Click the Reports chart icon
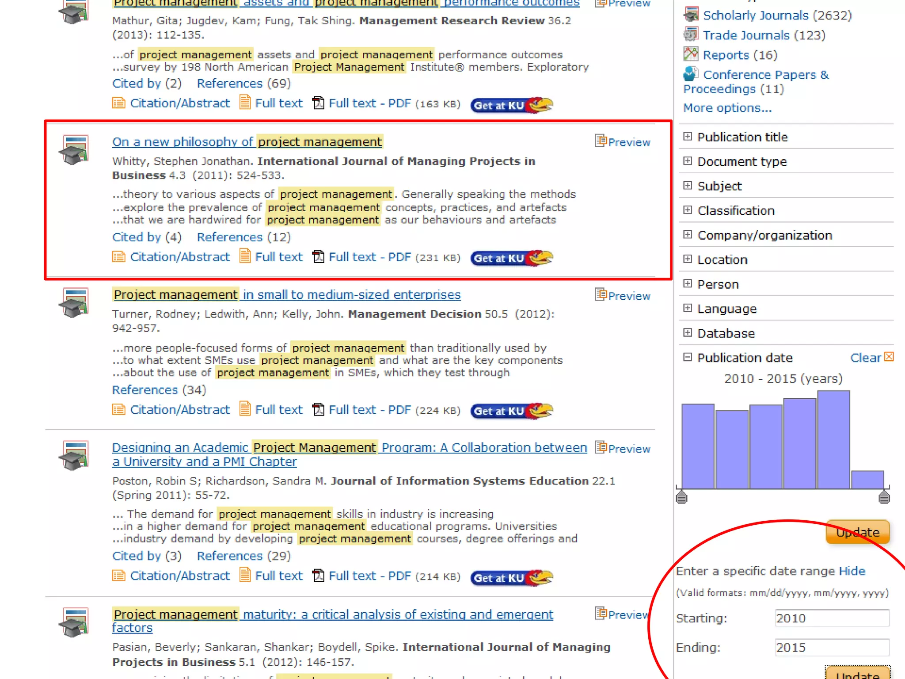This screenshot has width=905, height=679. (691, 54)
